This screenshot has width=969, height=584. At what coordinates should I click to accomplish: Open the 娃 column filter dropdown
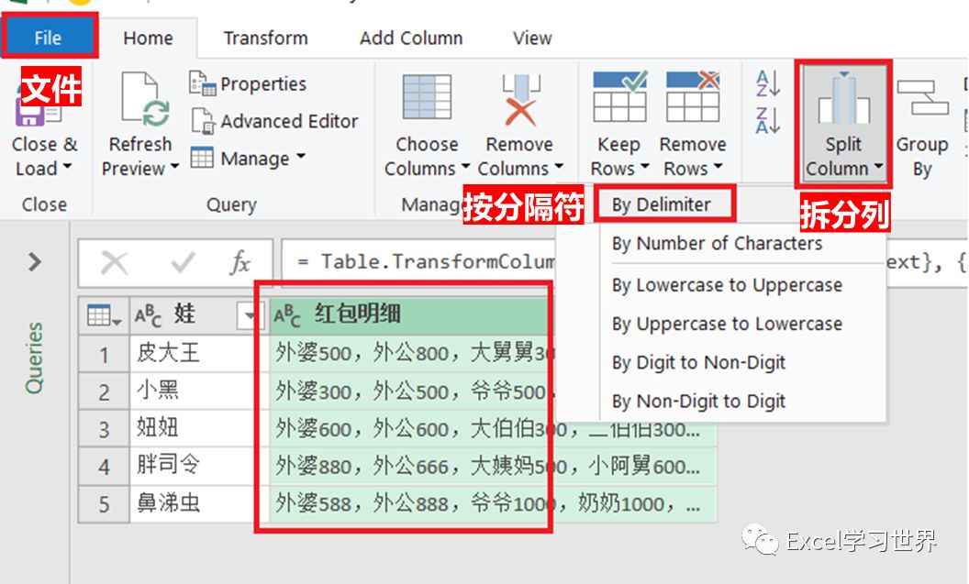coord(249,316)
